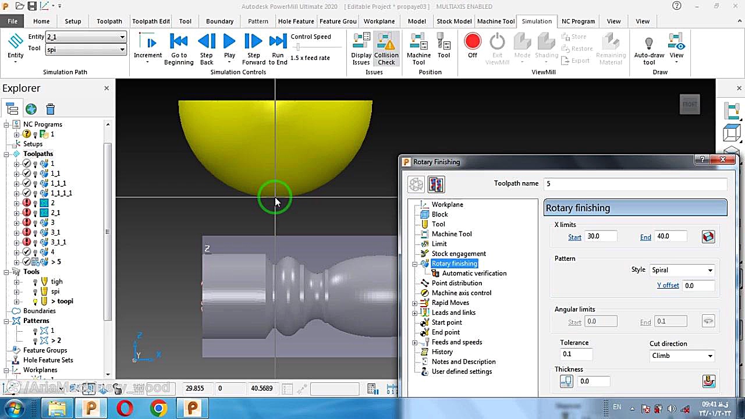Click the Display Issues icon
Screen dimensions: 745x419
point(361,42)
